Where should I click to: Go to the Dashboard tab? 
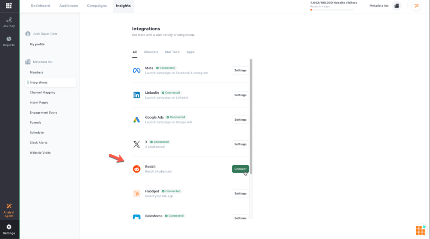coord(40,5)
